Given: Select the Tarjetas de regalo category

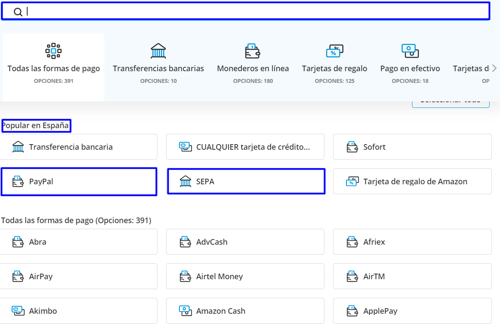Looking at the screenshot, I should (334, 68).
